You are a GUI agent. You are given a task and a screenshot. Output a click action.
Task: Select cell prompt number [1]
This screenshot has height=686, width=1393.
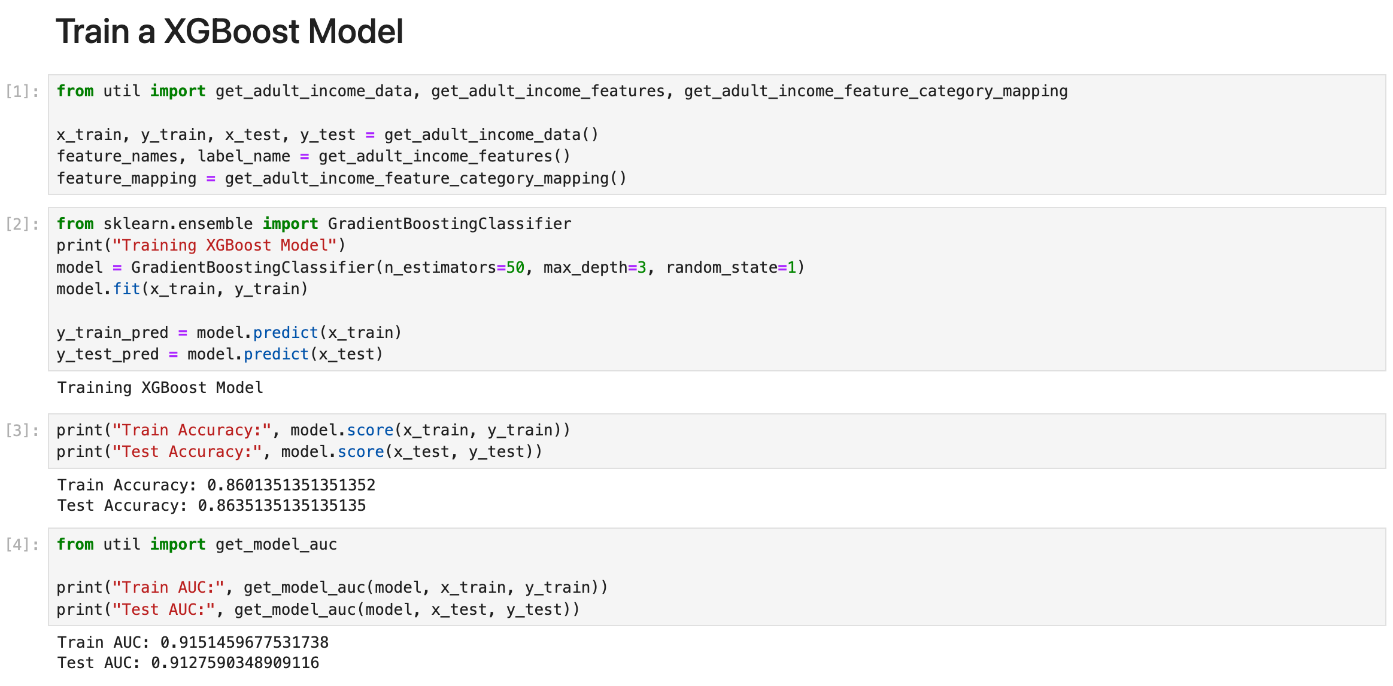[22, 92]
